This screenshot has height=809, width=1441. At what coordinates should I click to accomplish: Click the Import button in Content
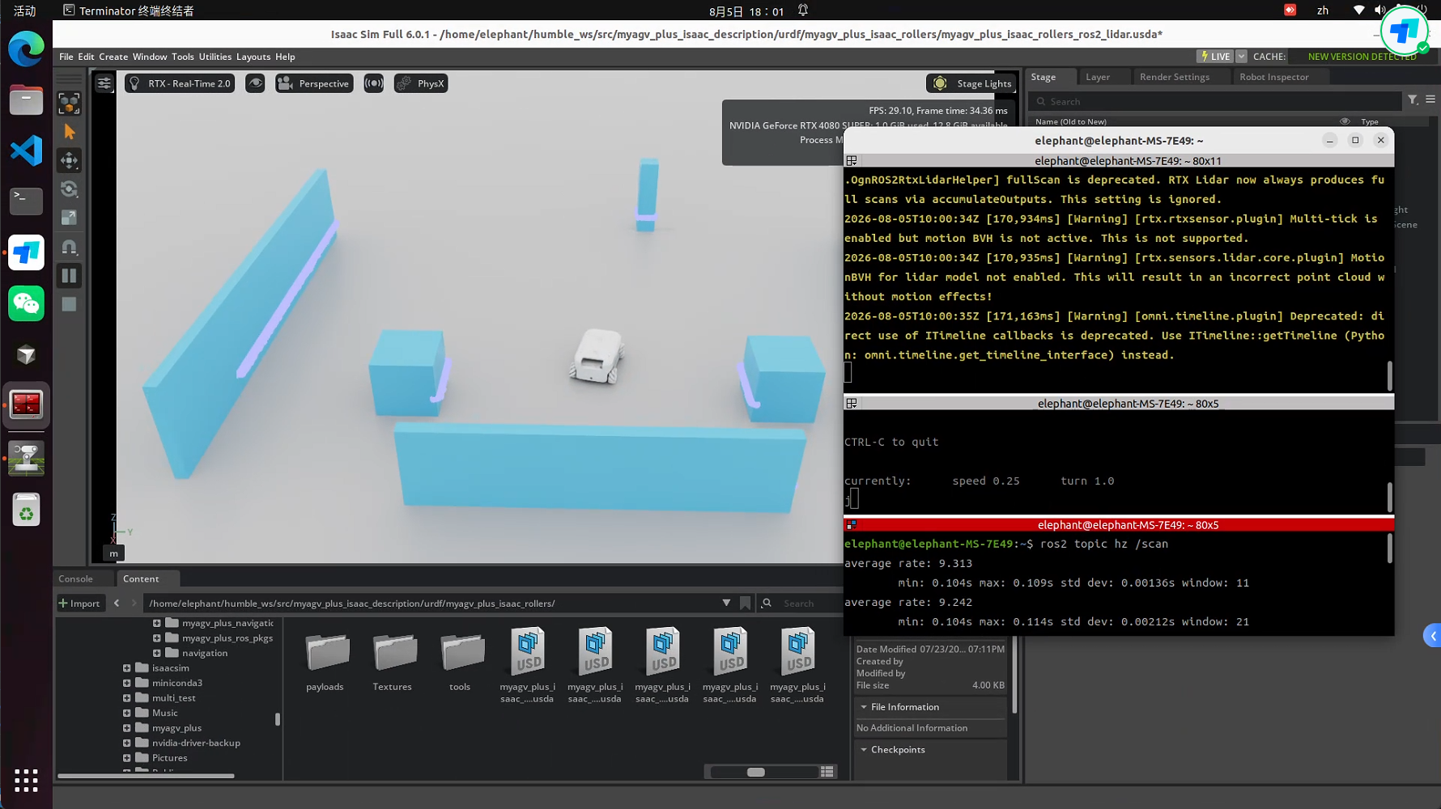click(x=79, y=603)
